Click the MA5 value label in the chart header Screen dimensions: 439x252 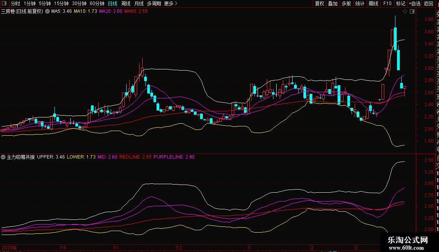(x=61, y=12)
